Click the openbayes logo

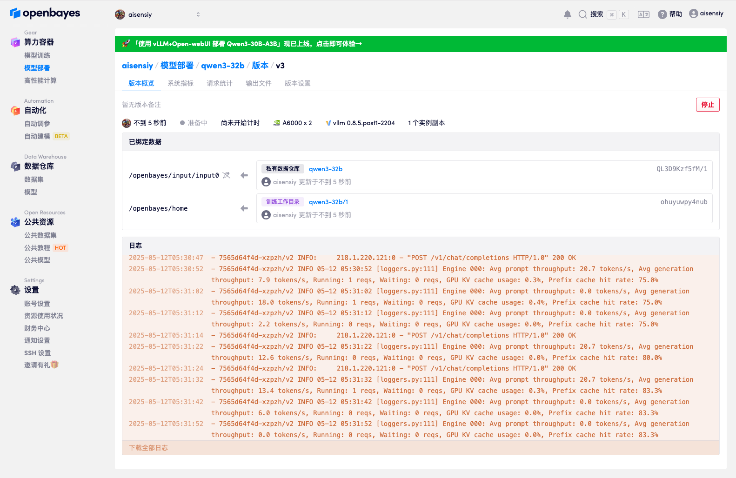coord(45,13)
